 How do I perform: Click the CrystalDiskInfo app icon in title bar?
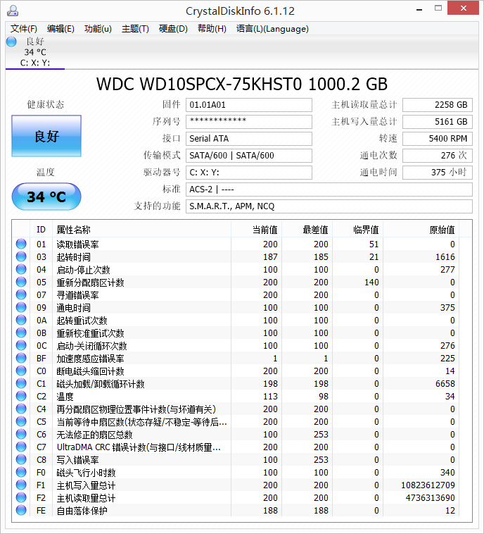tap(12, 11)
